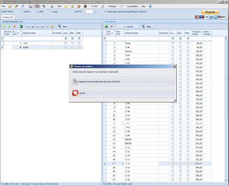Open the TV-Set menu
Screen dimensions: 229x186
click(x=94, y=6)
